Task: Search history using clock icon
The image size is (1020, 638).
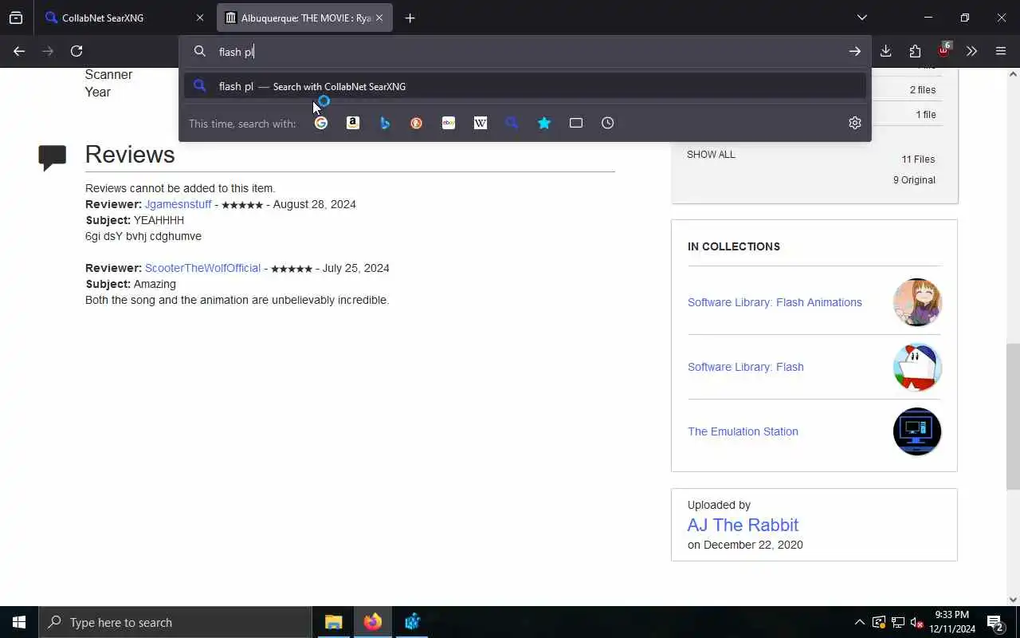Action: point(608,123)
